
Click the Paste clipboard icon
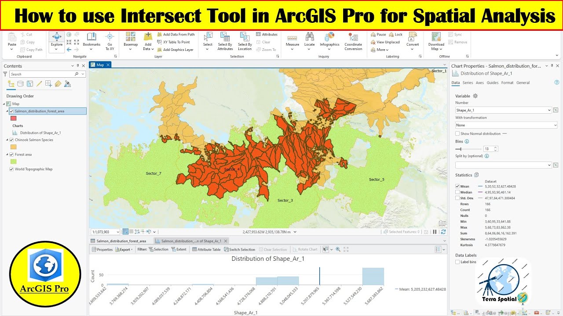pos(12,37)
